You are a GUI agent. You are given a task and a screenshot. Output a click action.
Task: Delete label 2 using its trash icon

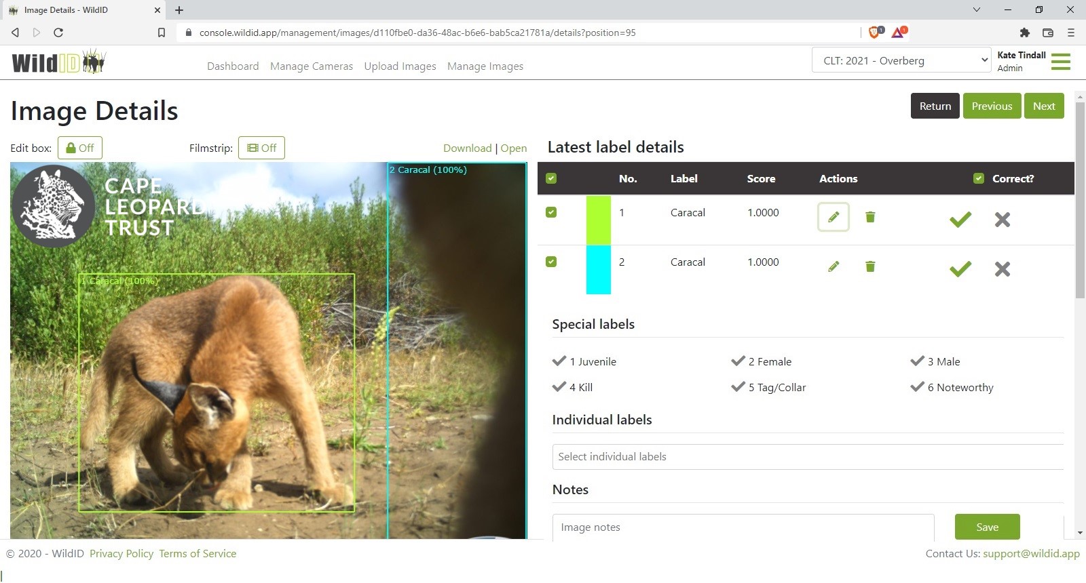click(x=870, y=266)
